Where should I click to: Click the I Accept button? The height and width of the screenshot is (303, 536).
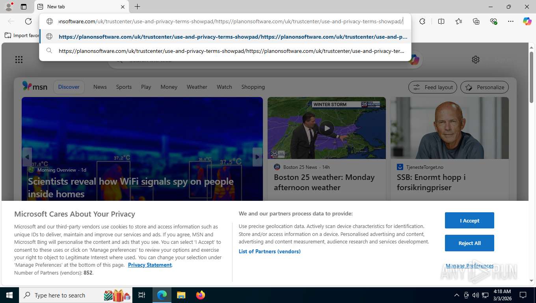pyautogui.click(x=469, y=221)
